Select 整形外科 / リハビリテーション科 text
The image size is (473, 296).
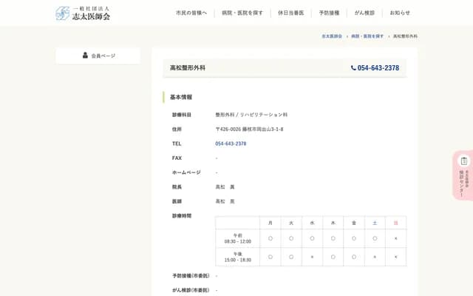click(x=251, y=115)
